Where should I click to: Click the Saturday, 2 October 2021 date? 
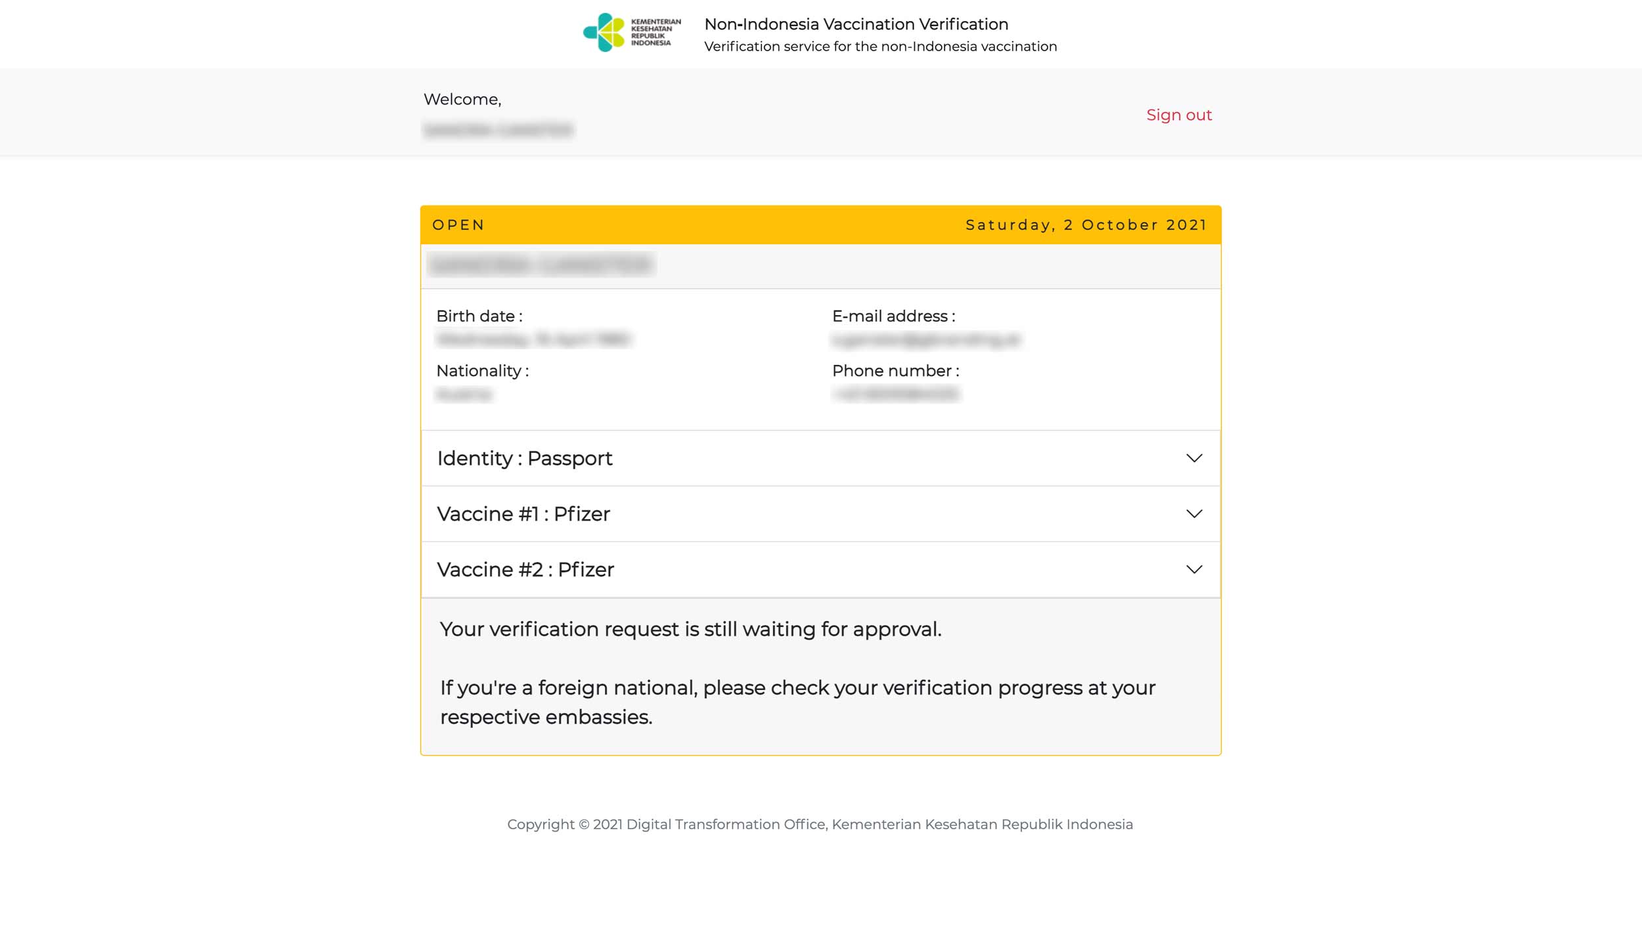click(1086, 225)
